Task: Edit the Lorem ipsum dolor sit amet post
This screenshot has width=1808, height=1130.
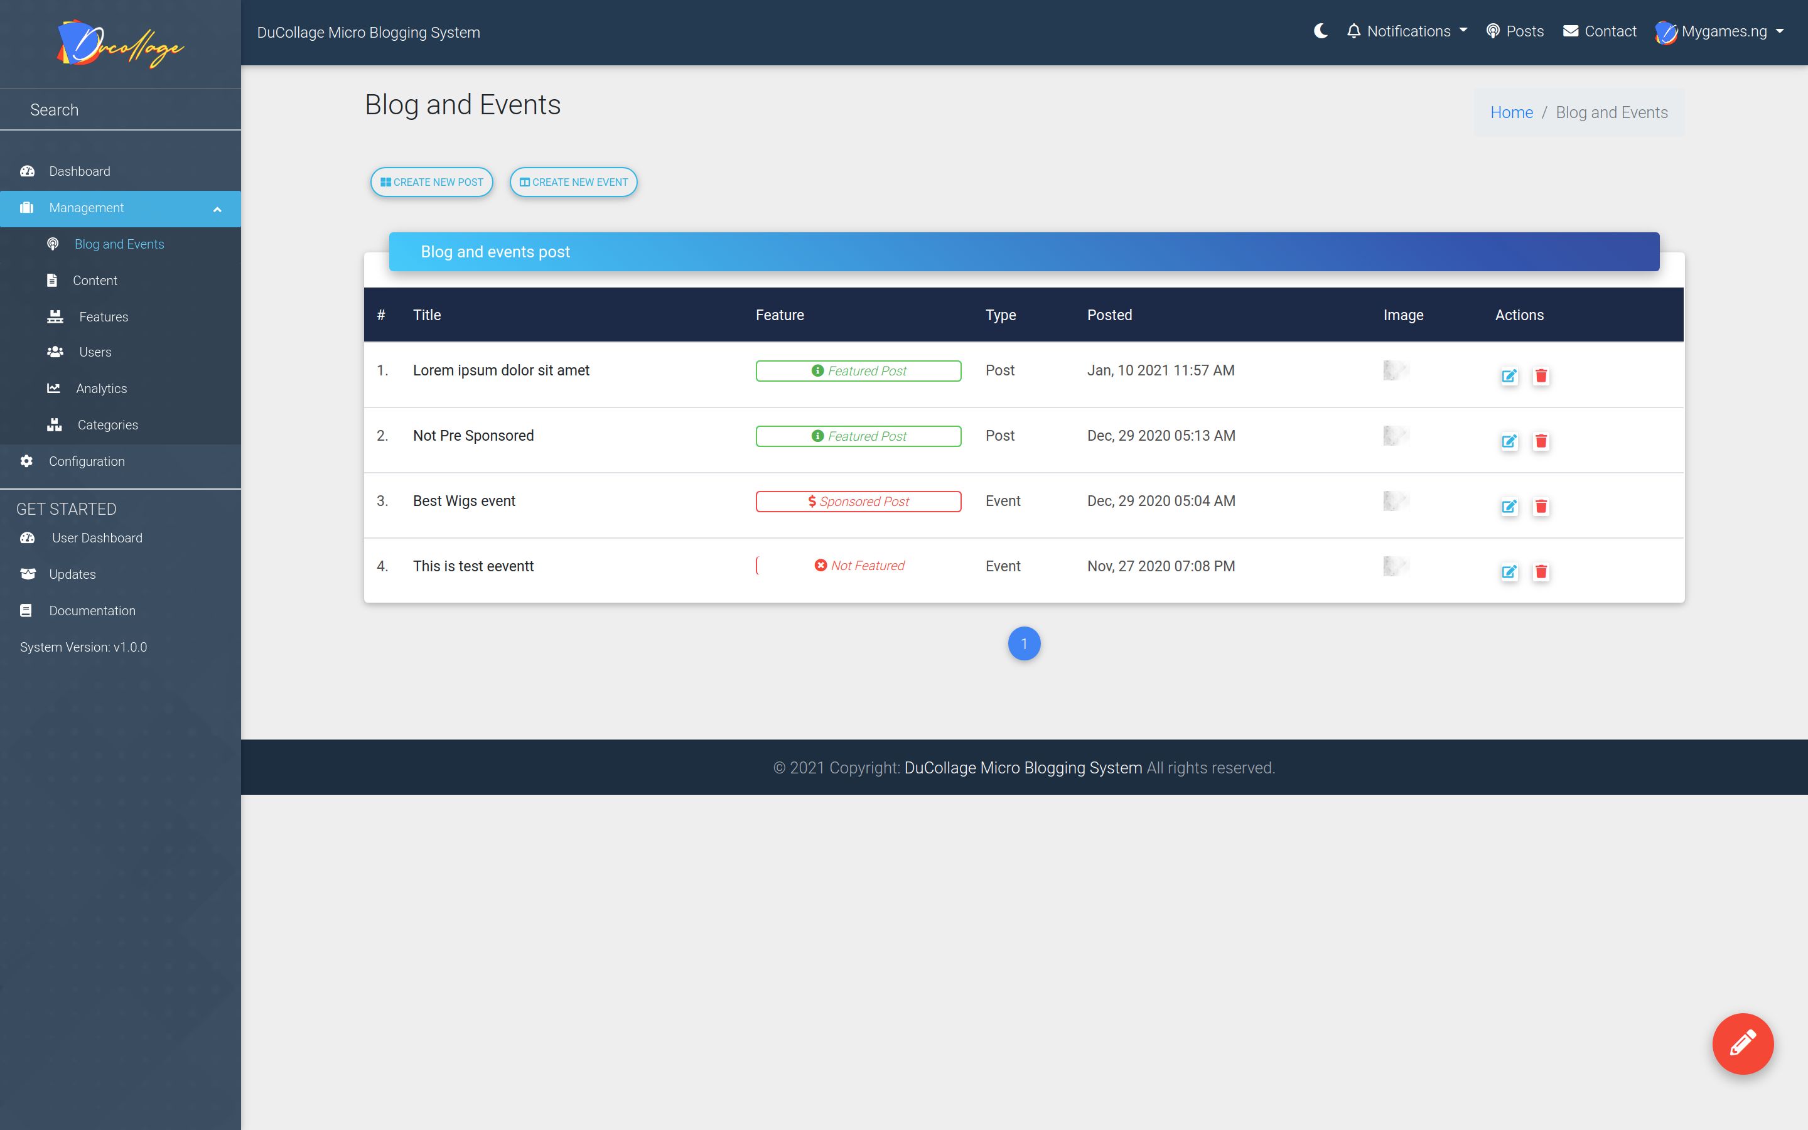Action: pos(1509,376)
